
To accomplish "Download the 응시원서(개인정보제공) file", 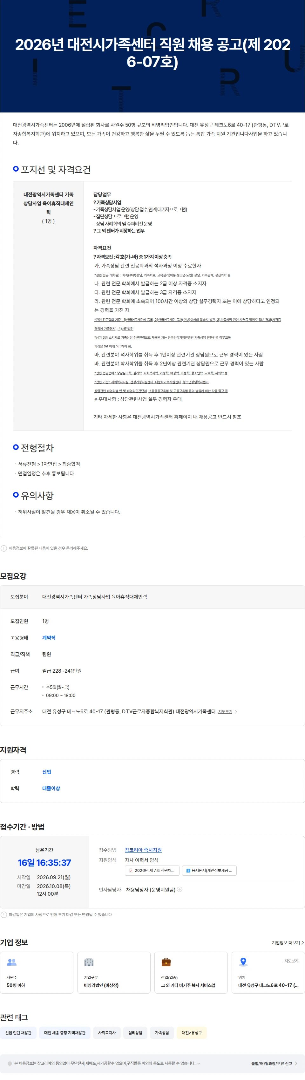I will click(209, 870).
